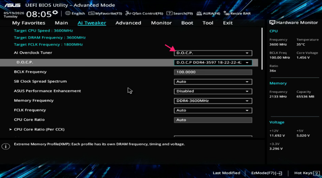Open the SB Clock Spread Spectrum dropdown
Viewport: 322px width, 178px height.
pos(213,82)
